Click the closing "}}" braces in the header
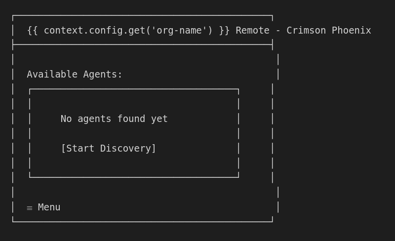The image size is (395, 241). tap(224, 31)
